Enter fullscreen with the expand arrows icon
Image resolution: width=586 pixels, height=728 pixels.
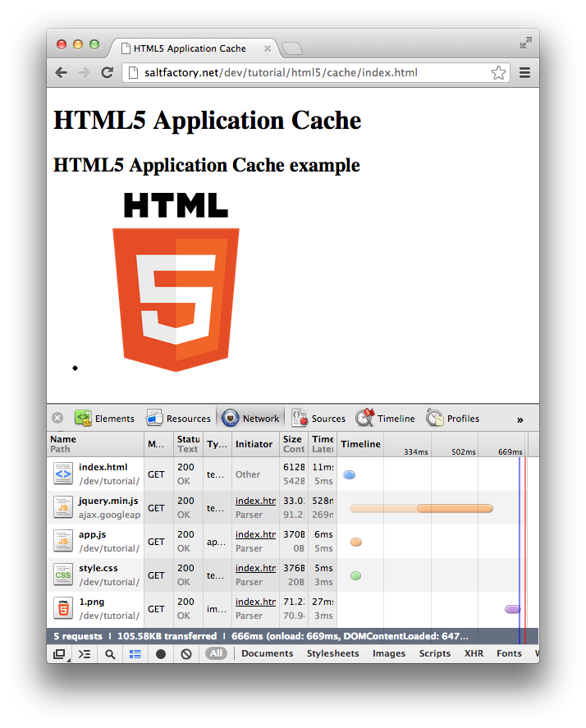525,43
